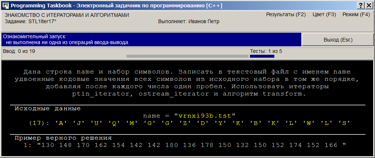Viewport: 375px width, 158px height.
Task: Open help with the question mark button
Action: coord(360,6)
